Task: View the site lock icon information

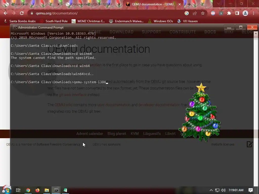Action: point(32,13)
